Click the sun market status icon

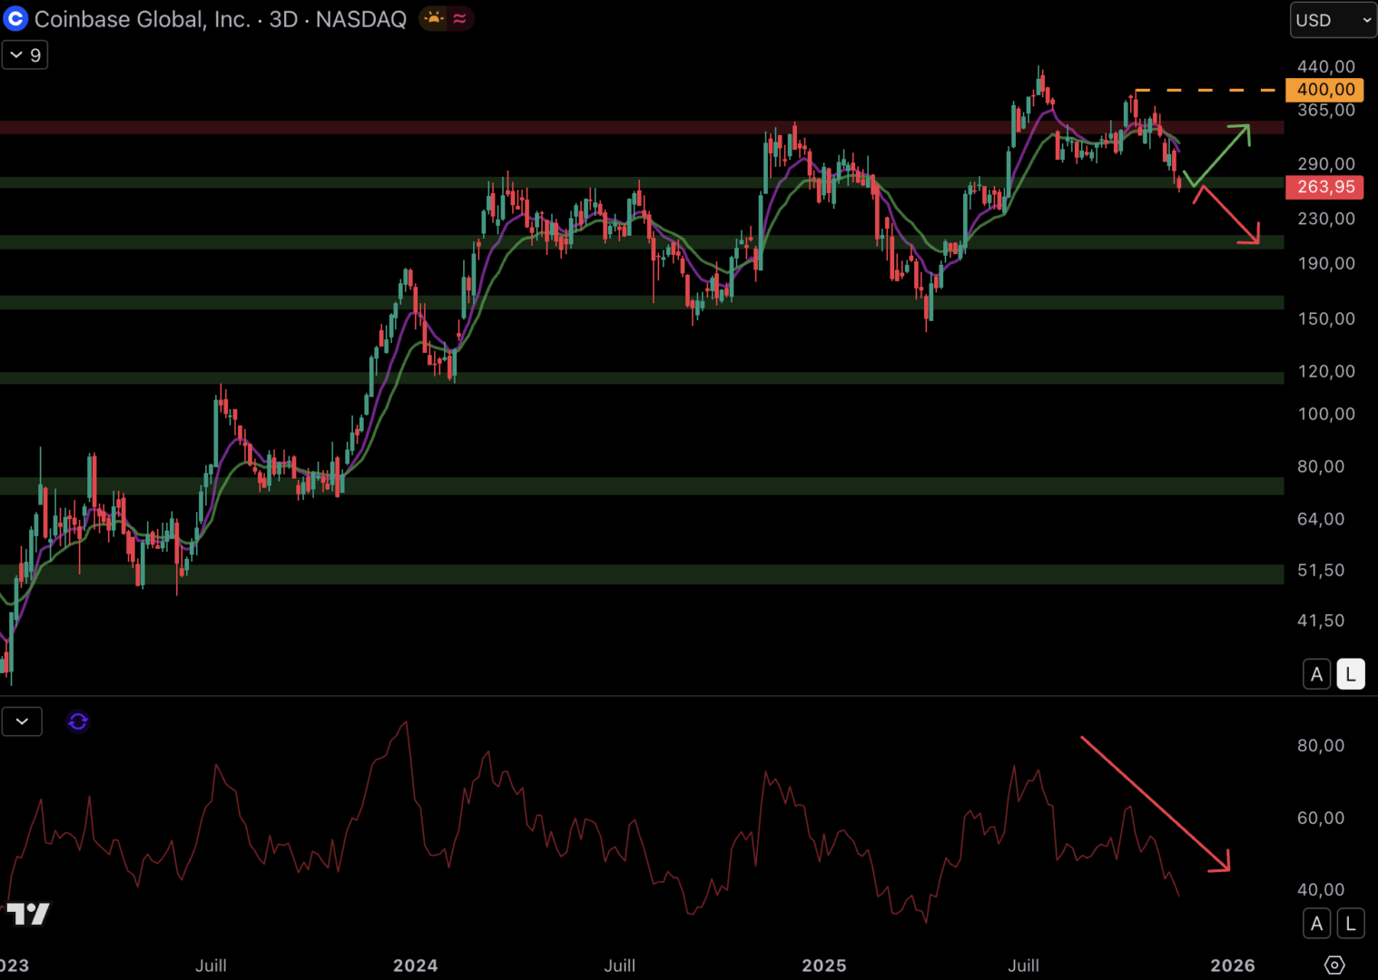click(434, 19)
